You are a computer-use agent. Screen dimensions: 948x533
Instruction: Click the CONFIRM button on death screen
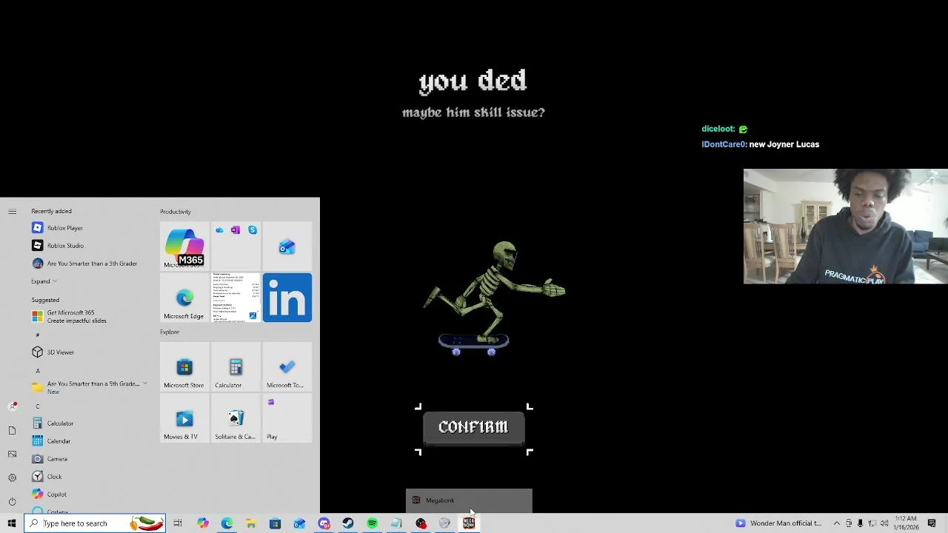click(473, 427)
